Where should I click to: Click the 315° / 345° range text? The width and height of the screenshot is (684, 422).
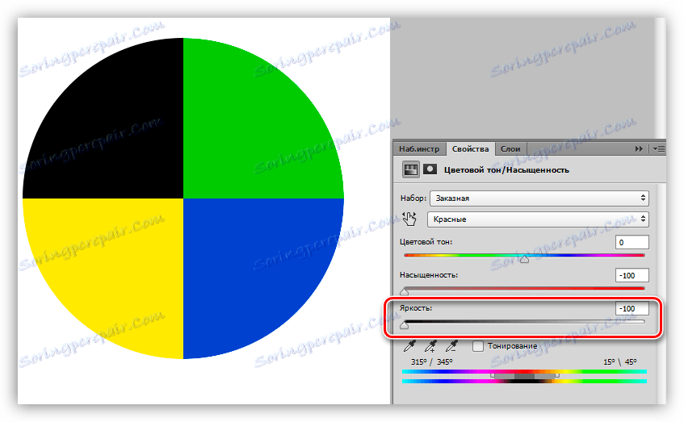pos(432,361)
